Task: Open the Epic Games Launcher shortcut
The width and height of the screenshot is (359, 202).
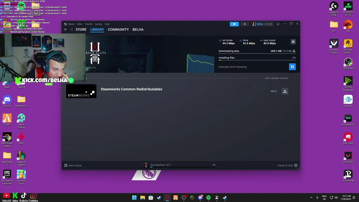Action: [x=7, y=177]
